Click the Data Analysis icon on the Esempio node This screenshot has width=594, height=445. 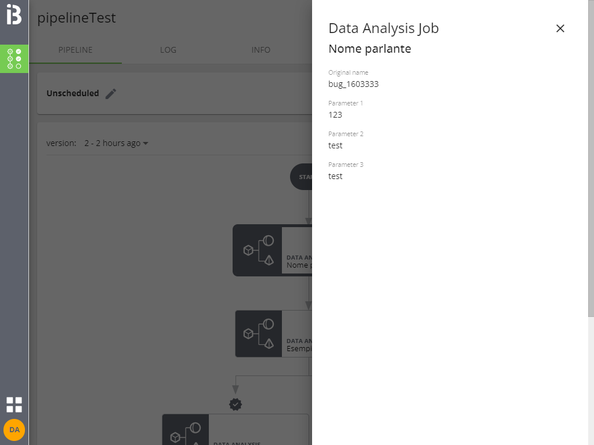258,334
